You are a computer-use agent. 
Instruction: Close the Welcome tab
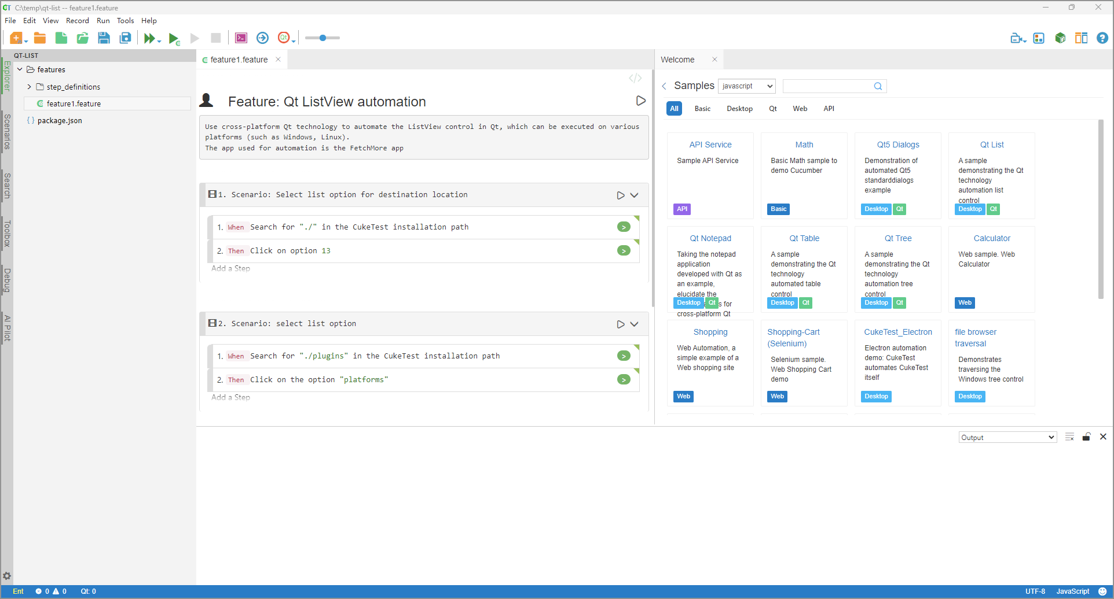714,60
